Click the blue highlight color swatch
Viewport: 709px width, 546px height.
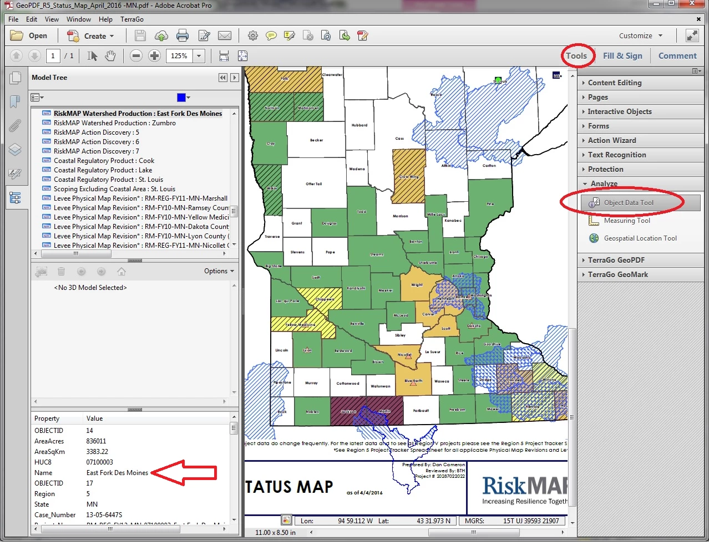181,98
